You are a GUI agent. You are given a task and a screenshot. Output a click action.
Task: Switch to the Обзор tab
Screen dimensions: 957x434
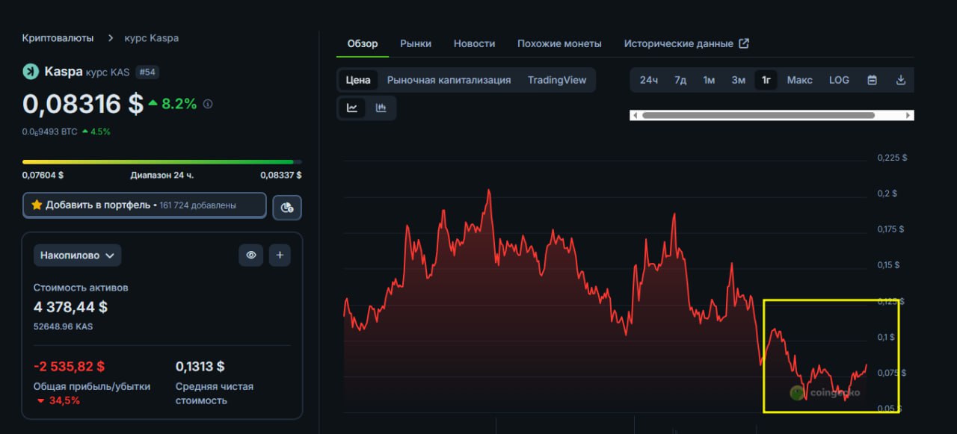click(x=363, y=43)
